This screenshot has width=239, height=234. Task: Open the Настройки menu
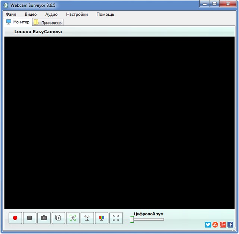tap(77, 14)
